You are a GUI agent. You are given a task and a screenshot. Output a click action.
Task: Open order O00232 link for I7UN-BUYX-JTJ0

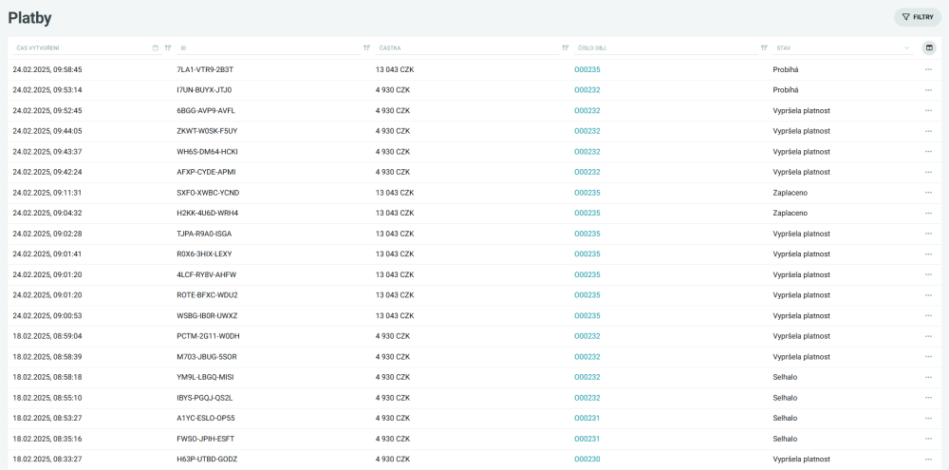click(x=587, y=90)
